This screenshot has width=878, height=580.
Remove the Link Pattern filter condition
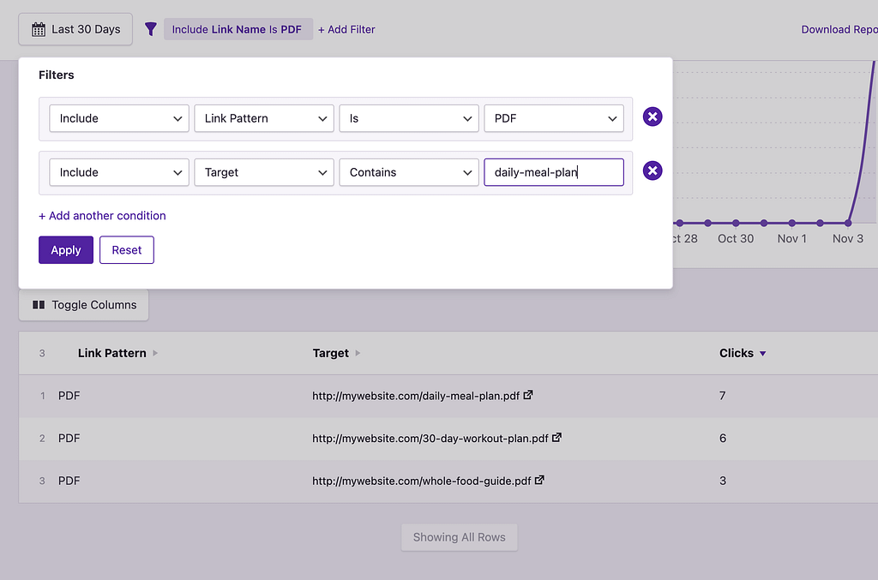652,117
